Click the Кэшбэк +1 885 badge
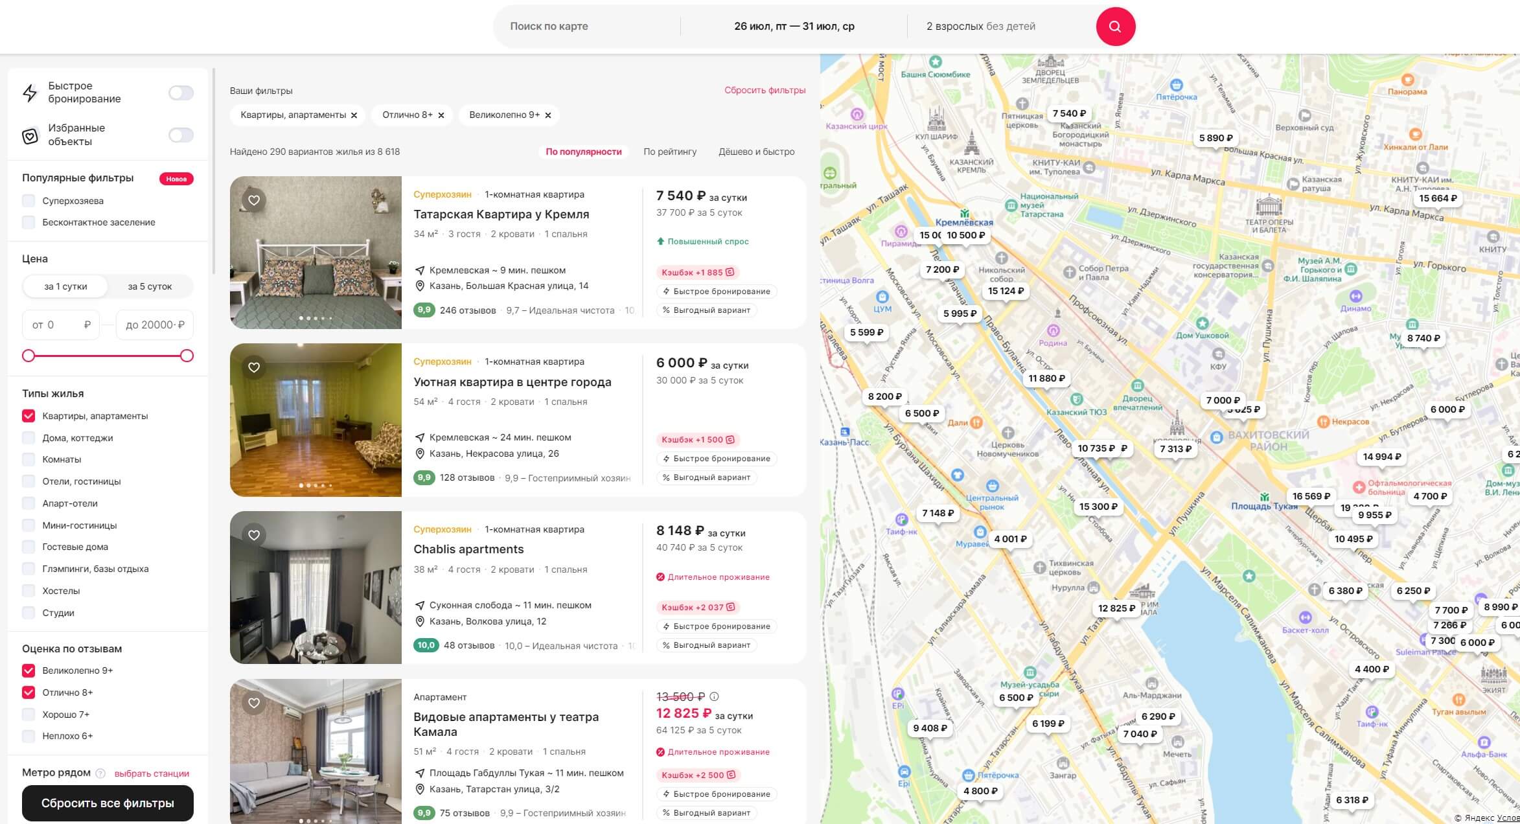The width and height of the screenshot is (1520, 824). 697,273
